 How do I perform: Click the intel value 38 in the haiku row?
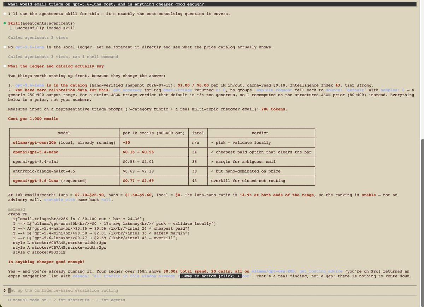pos(198,171)
